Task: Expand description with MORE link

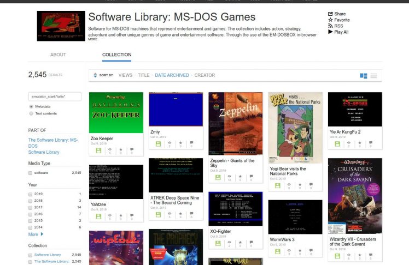Action: 93,39
